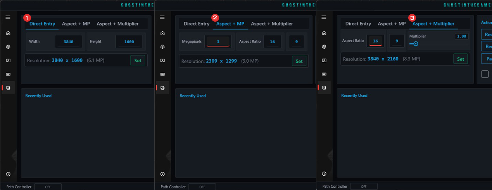
Task: Toggle Path Controller OFF switch below the 2309 x 1299 window
Action: tap(202, 187)
